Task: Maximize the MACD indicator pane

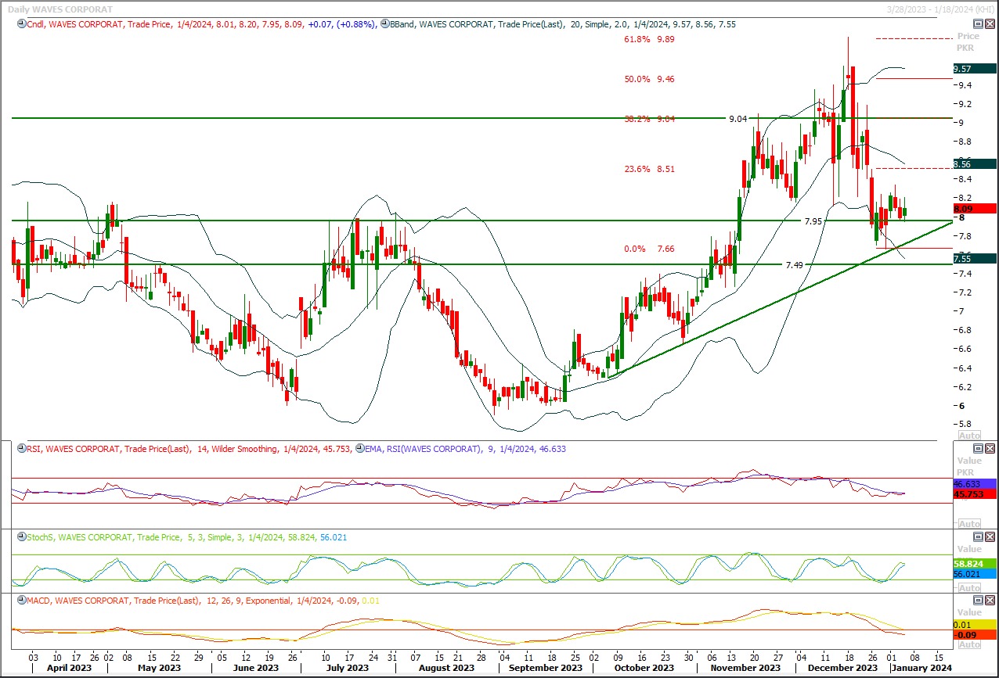Action: pyautogui.click(x=979, y=601)
